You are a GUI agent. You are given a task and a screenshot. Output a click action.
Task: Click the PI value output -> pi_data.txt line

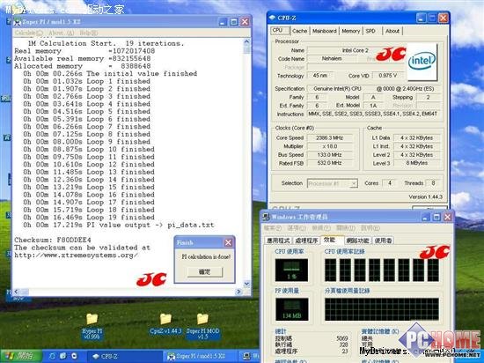pyautogui.click(x=119, y=226)
